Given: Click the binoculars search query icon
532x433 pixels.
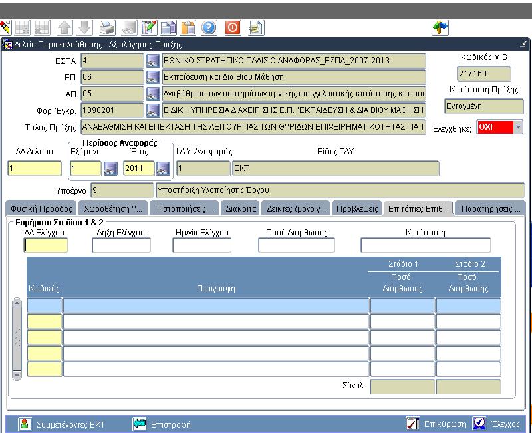Looking at the screenshot, I should (128, 28).
